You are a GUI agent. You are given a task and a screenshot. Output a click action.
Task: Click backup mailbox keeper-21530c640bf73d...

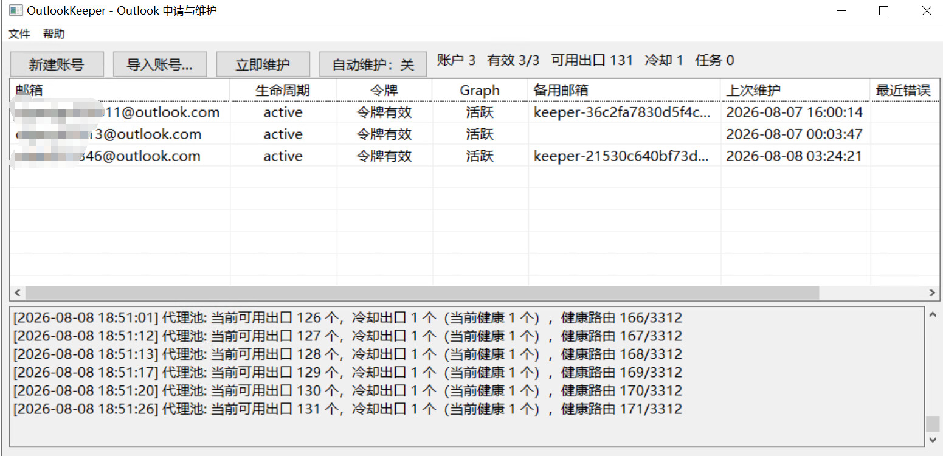622,156
